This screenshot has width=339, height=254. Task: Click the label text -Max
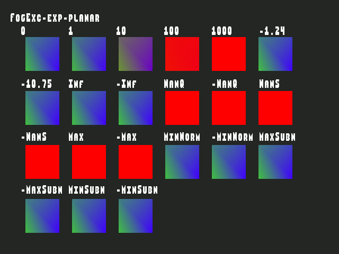click(x=127, y=137)
